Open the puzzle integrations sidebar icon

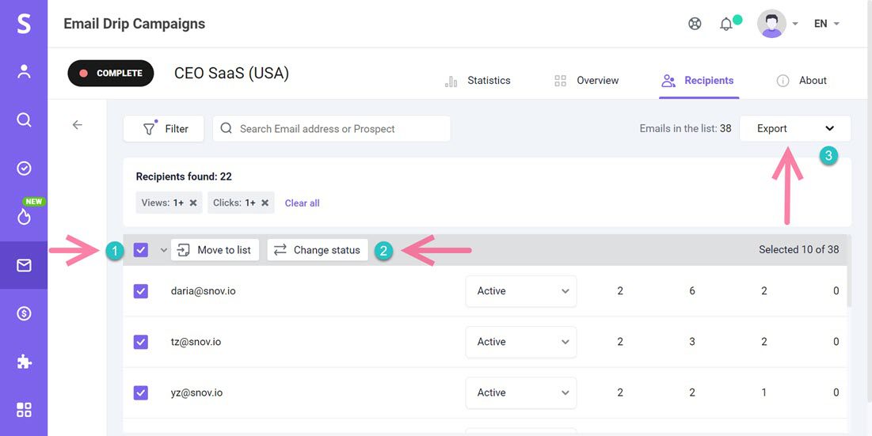click(24, 362)
